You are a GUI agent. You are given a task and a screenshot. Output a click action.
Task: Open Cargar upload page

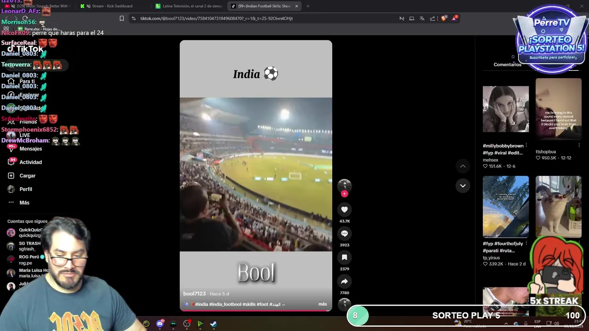[22, 176]
